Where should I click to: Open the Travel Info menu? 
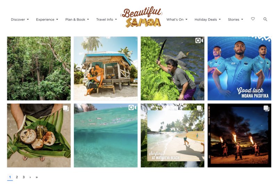click(x=107, y=20)
